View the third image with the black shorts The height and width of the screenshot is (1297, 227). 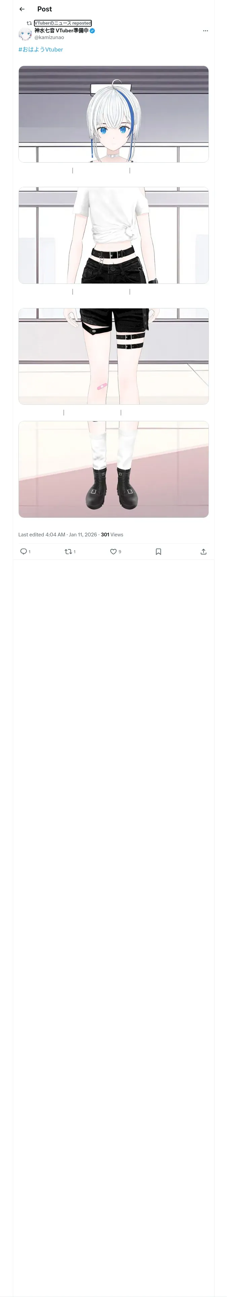pos(113,356)
